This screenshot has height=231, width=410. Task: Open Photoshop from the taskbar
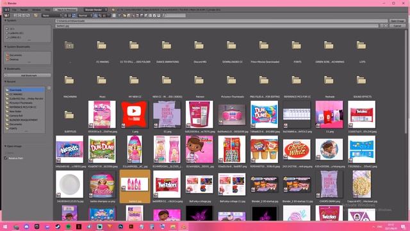tap(120, 227)
